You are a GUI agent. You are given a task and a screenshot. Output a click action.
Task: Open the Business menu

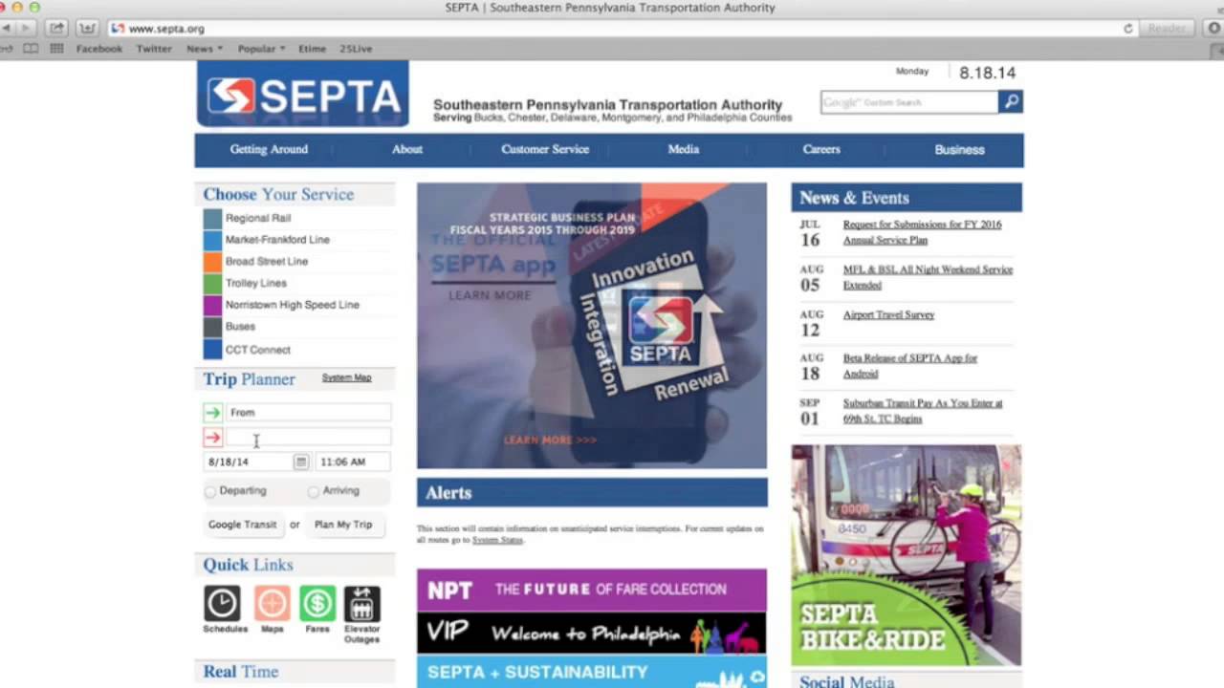click(x=959, y=149)
